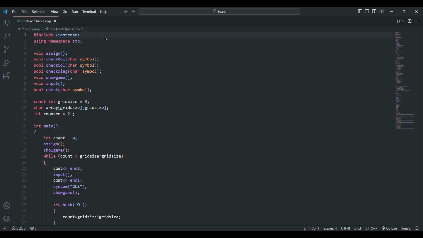Open the editor More Actions ellipsis
The width and height of the screenshot is (423, 238).
click(x=417, y=21)
